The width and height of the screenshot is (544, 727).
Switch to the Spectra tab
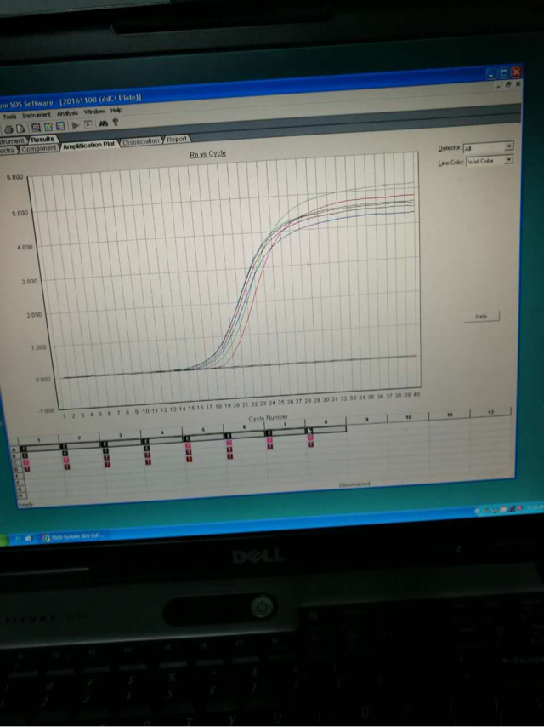point(8,150)
